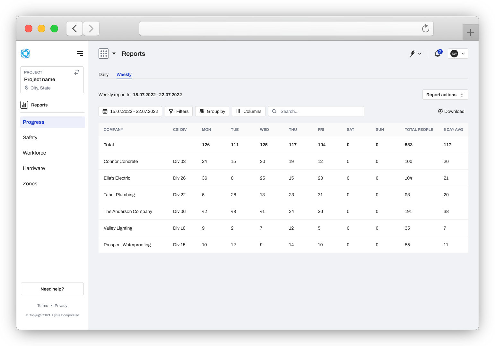Open the Columns selector
This screenshot has width=495, height=346.
coord(248,111)
